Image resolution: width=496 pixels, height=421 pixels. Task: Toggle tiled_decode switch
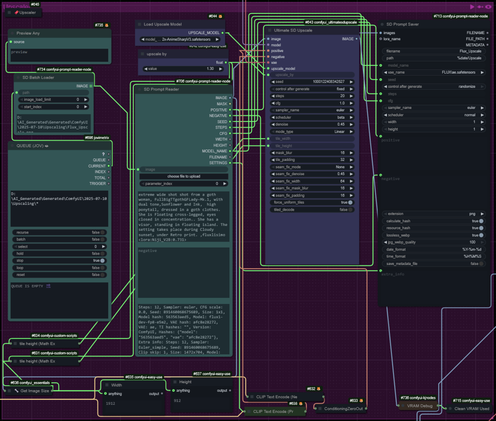coord(350,210)
